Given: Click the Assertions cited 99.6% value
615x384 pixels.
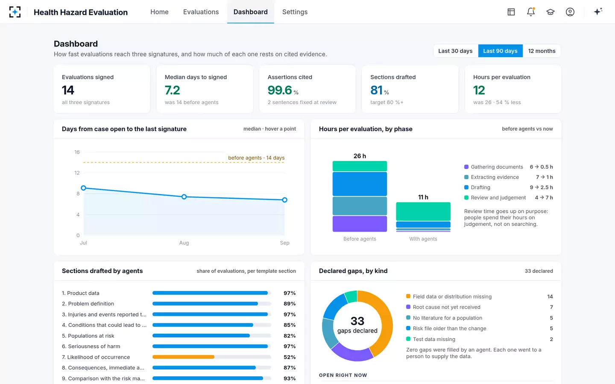Looking at the screenshot, I should 283,90.
